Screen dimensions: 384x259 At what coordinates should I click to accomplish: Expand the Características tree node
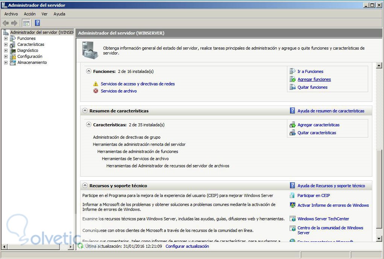coord(6,45)
